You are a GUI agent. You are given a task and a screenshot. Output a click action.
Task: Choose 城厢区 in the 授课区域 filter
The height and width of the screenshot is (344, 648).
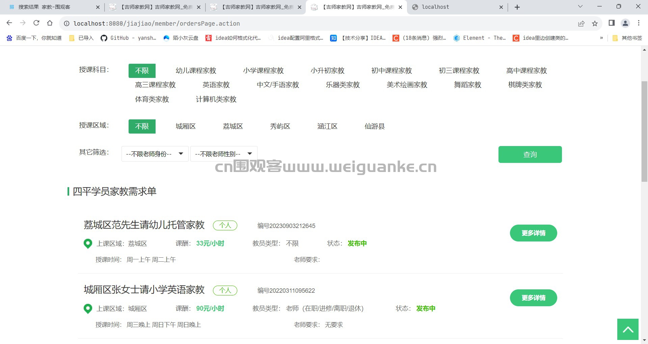click(186, 126)
